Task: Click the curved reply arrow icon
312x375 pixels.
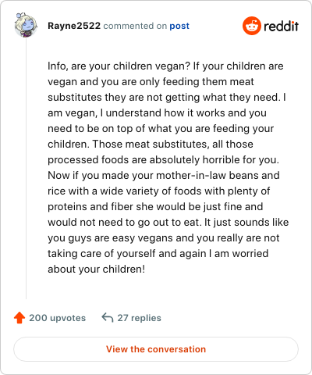Action: pyautogui.click(x=108, y=318)
